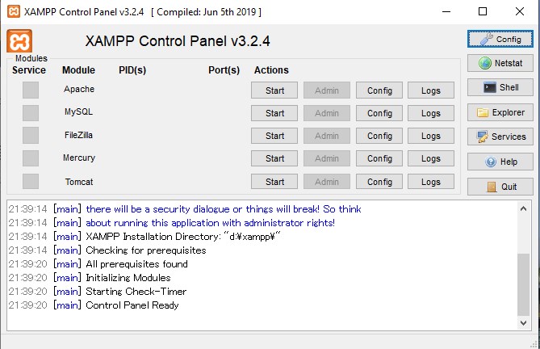Open Config with the wrench icon
Image resolution: width=540 pixels, height=349 pixels.
pyautogui.click(x=500, y=39)
